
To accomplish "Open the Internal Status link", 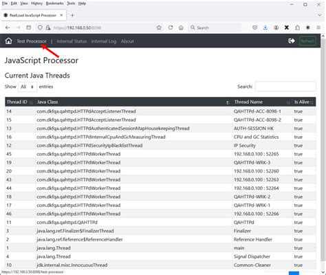I will tap(72, 41).
